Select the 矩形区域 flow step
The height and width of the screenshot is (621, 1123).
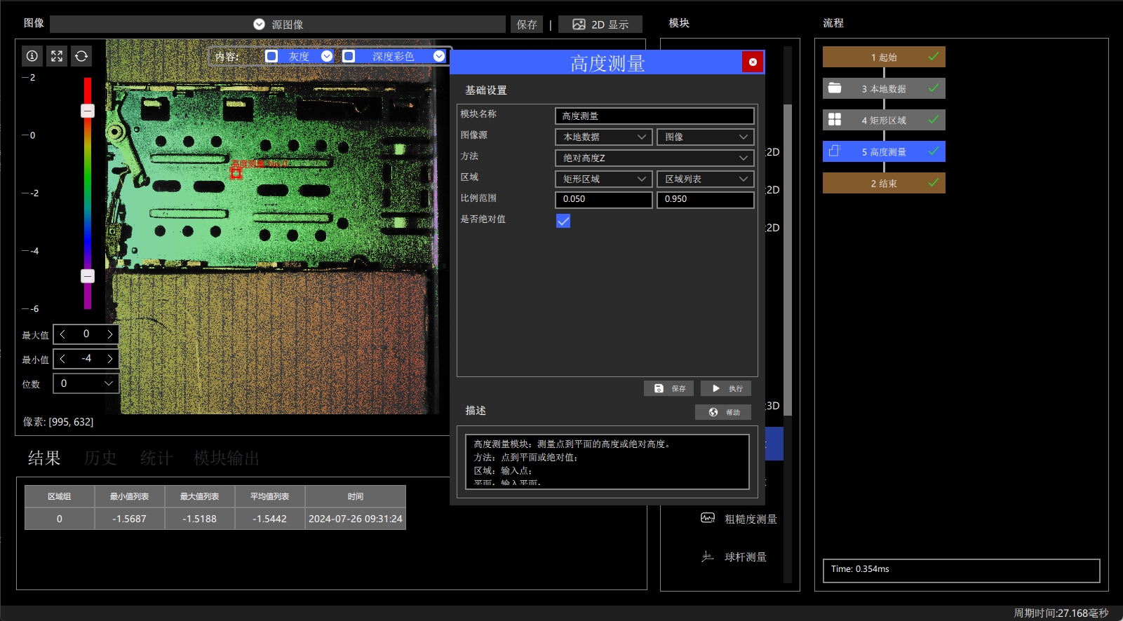click(884, 120)
